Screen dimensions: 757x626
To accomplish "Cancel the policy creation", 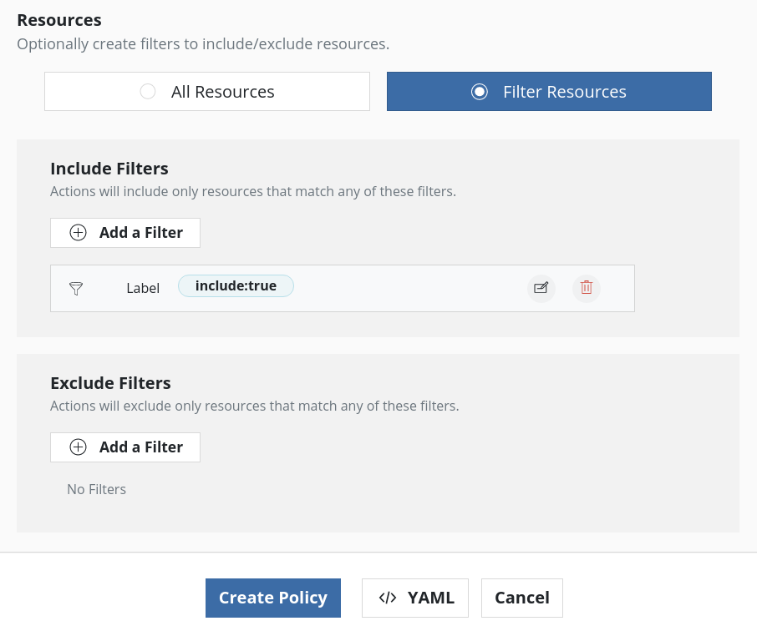I will tap(522, 598).
